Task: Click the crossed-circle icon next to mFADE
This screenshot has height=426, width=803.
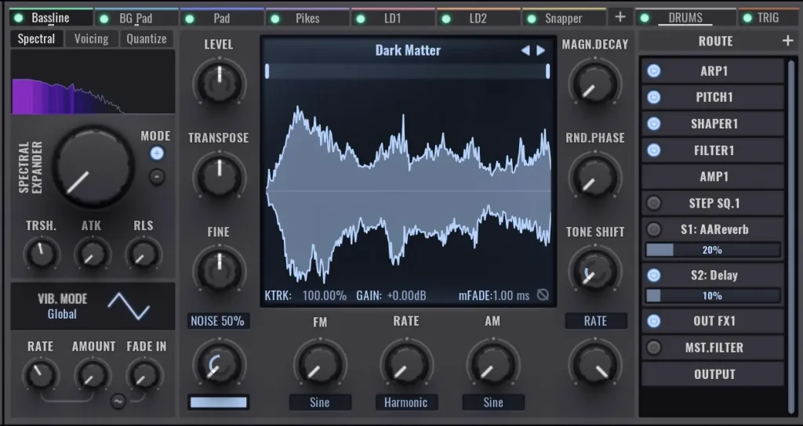Action: point(543,296)
